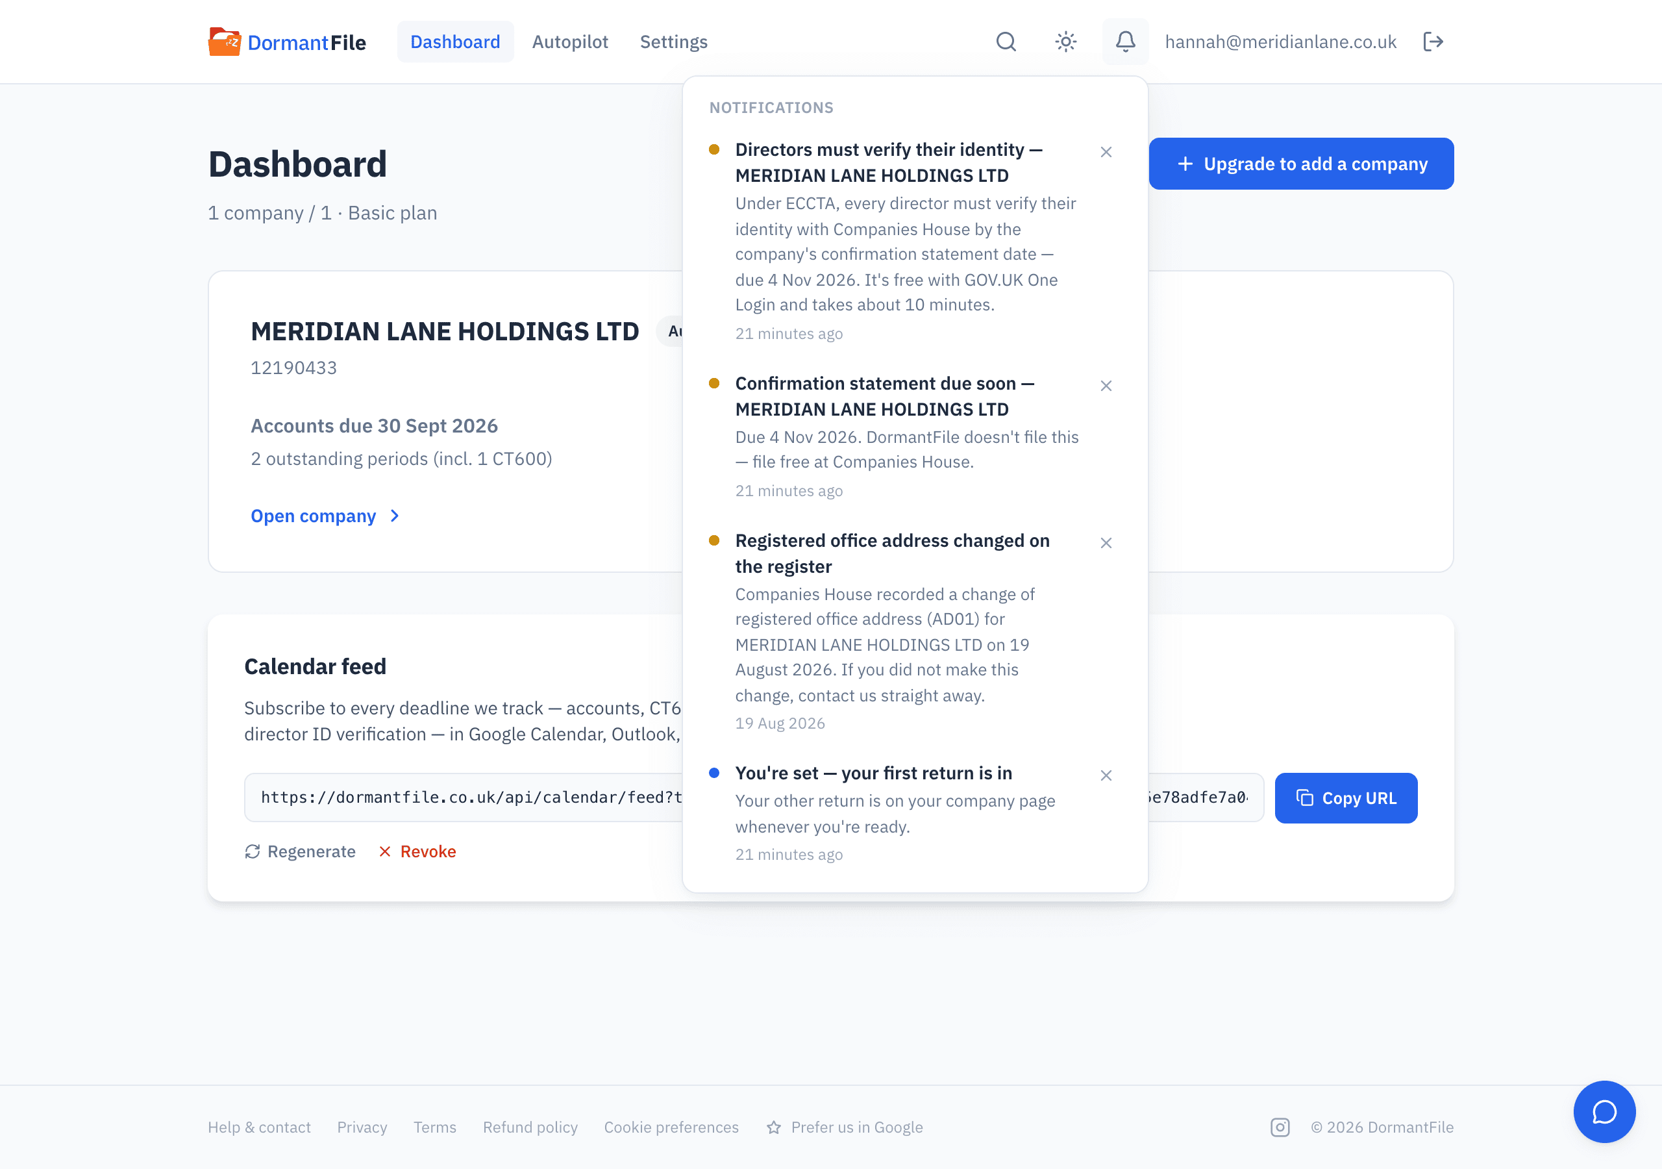The image size is (1662, 1169).
Task: Click the 1 company / 1 · Basic plan text
Action: (x=322, y=213)
